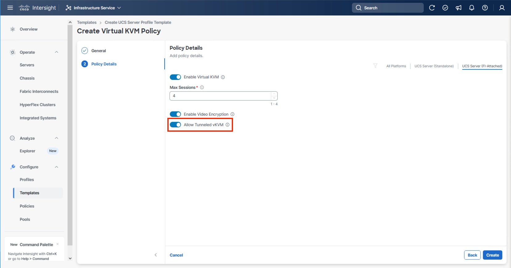
Task: Collapse the wizard steps panel arrow
Action: point(156,255)
